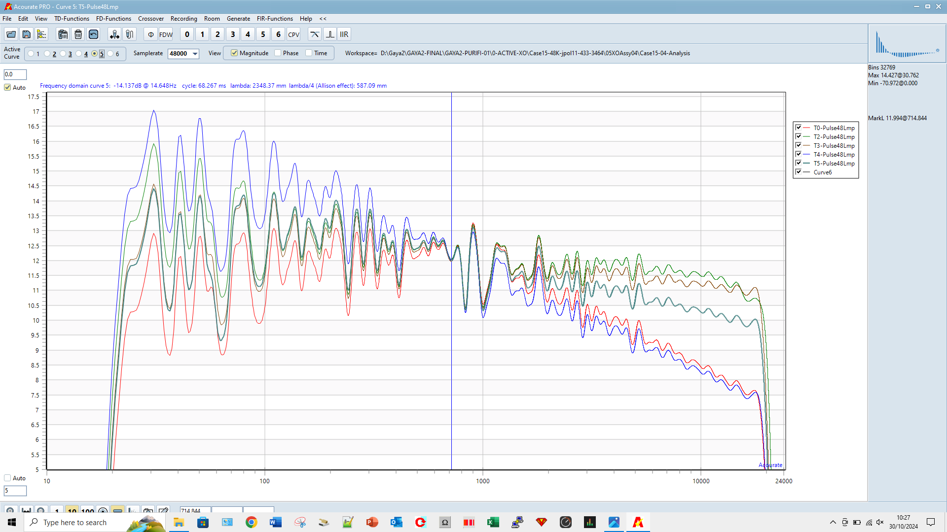Click the << collapse menu item

323,19
